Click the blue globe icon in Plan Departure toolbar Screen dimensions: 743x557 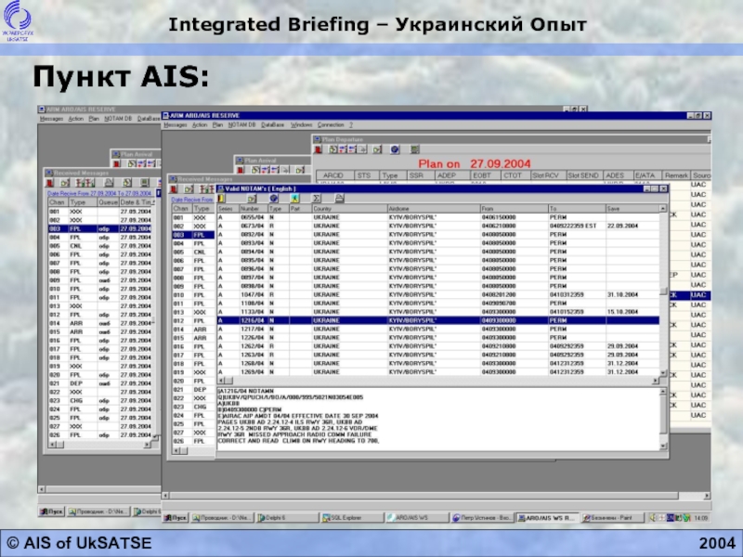coord(394,149)
